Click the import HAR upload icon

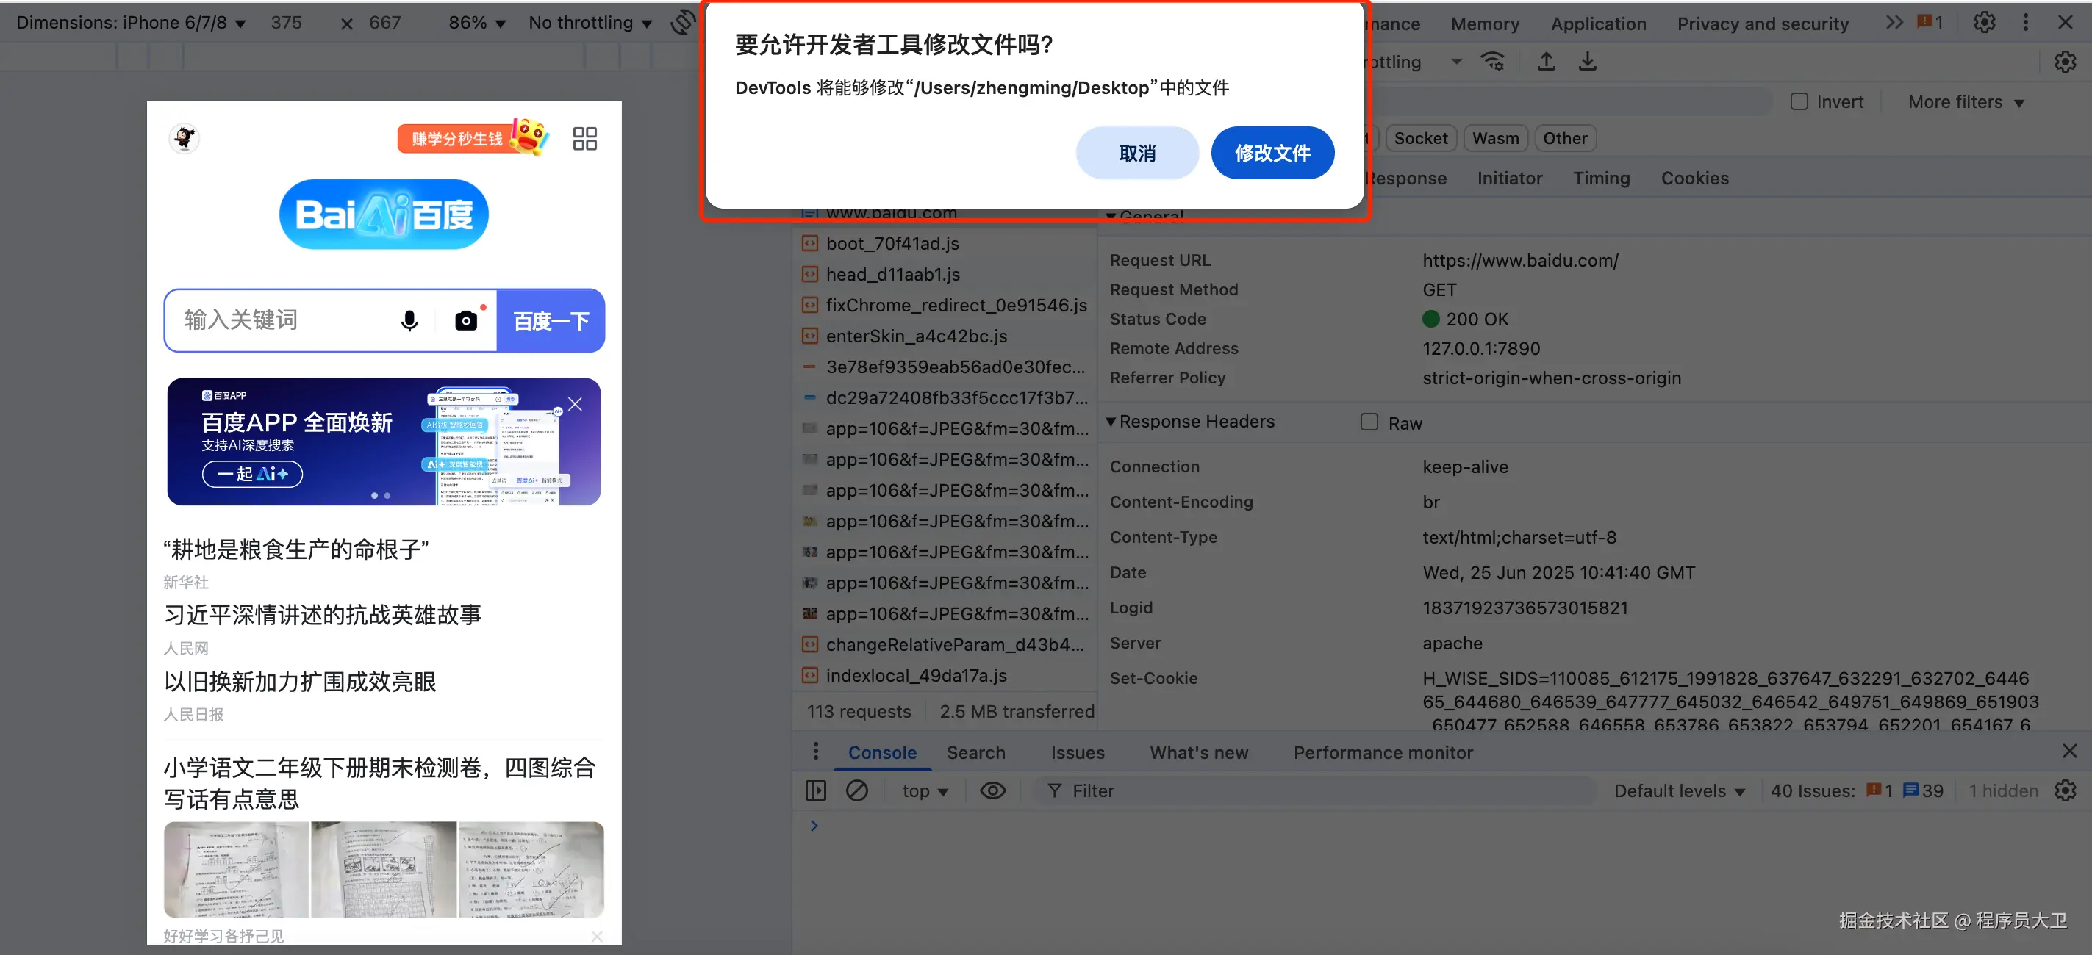1545,62
